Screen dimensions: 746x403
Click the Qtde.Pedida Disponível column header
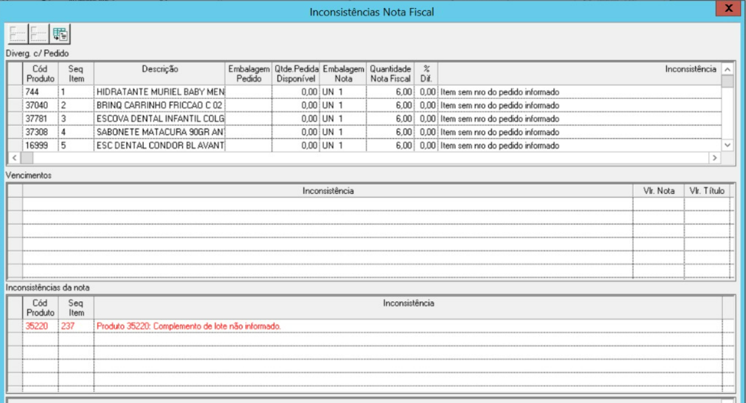297,74
